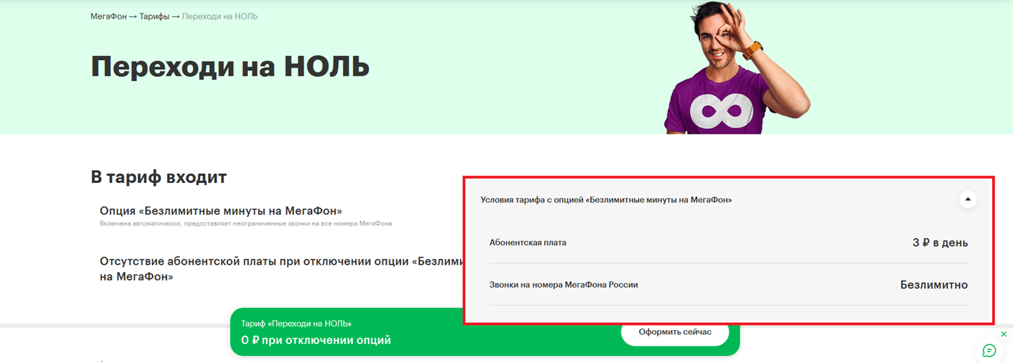Open the Отсутствие абонентской платы card
Image resolution: width=1013 pixels, height=362 pixels.
click(277, 269)
